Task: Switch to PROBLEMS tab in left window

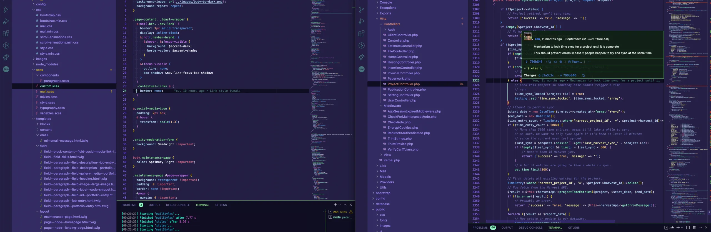Action: [129, 205]
